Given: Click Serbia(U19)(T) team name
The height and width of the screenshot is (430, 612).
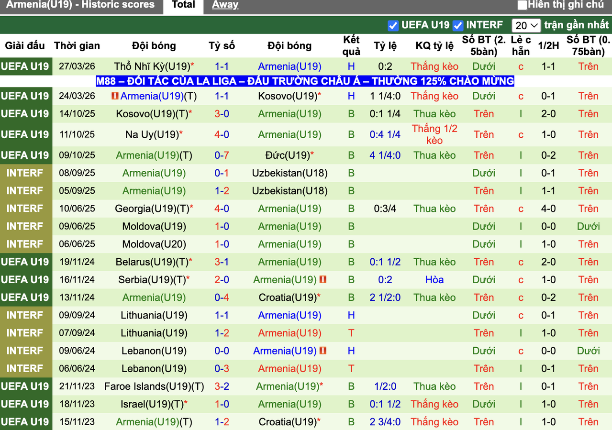Looking at the screenshot, I should [x=152, y=280].
